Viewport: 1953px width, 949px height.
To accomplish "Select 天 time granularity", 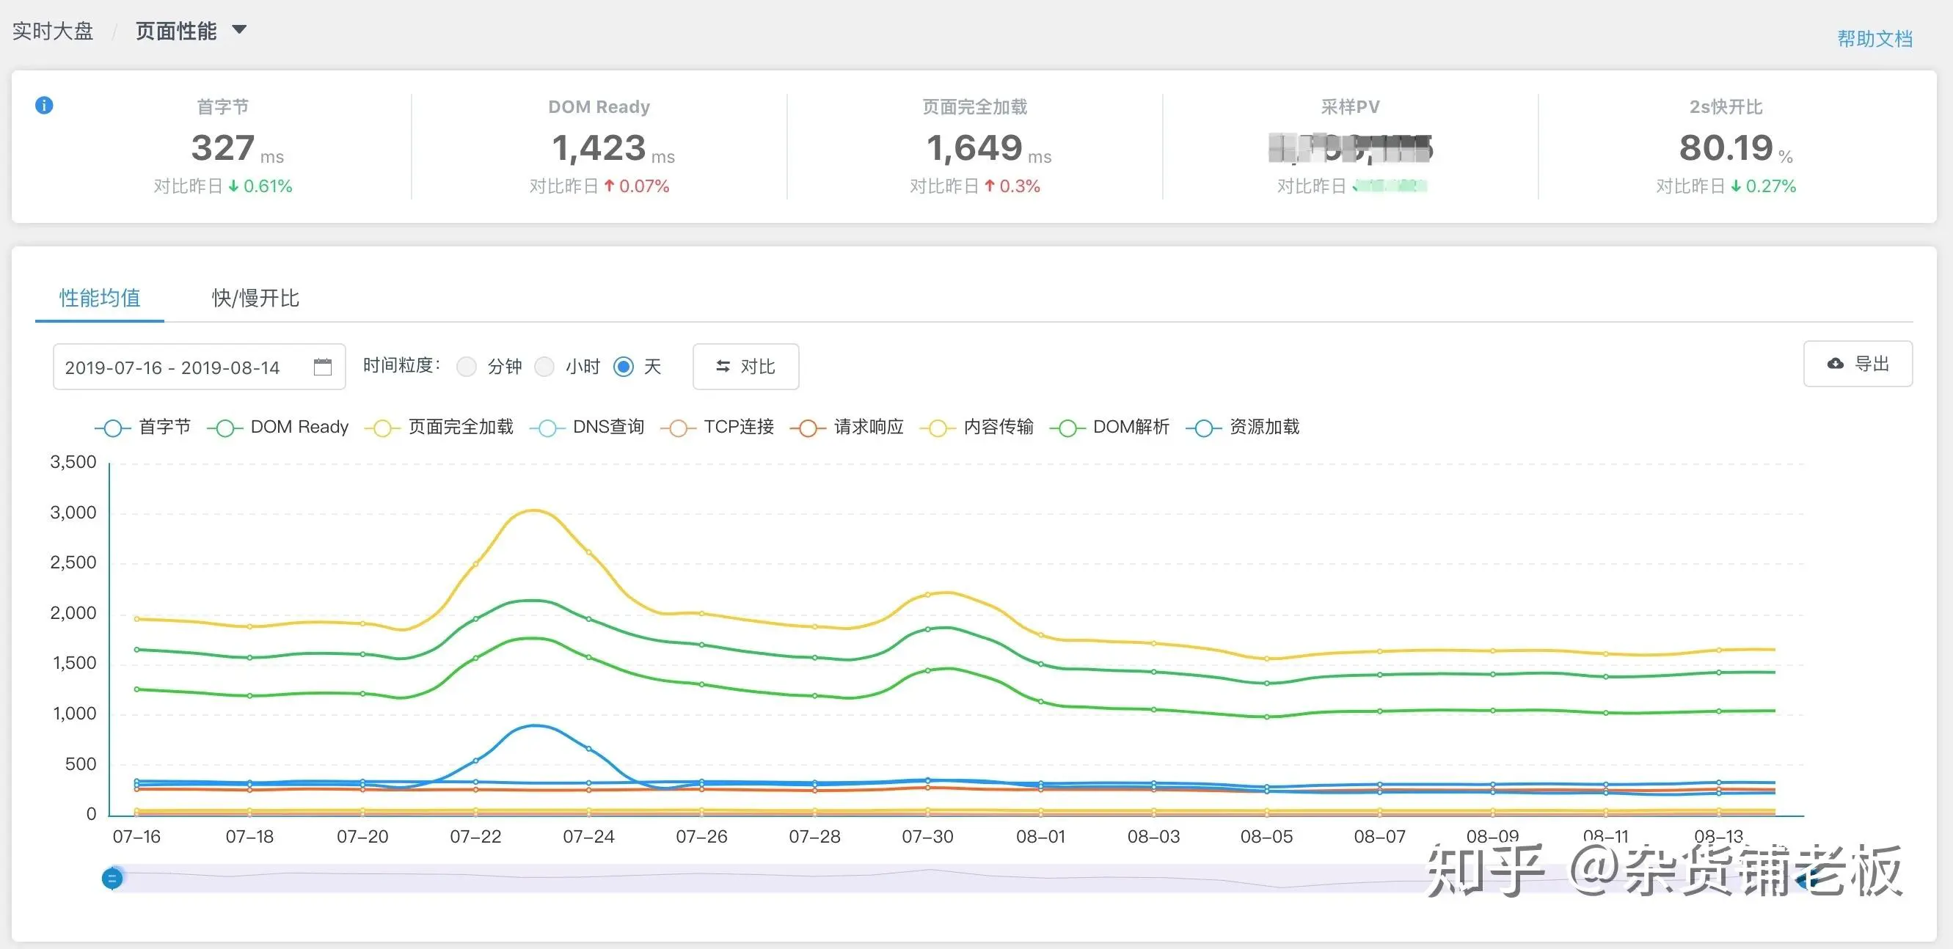I will point(623,367).
